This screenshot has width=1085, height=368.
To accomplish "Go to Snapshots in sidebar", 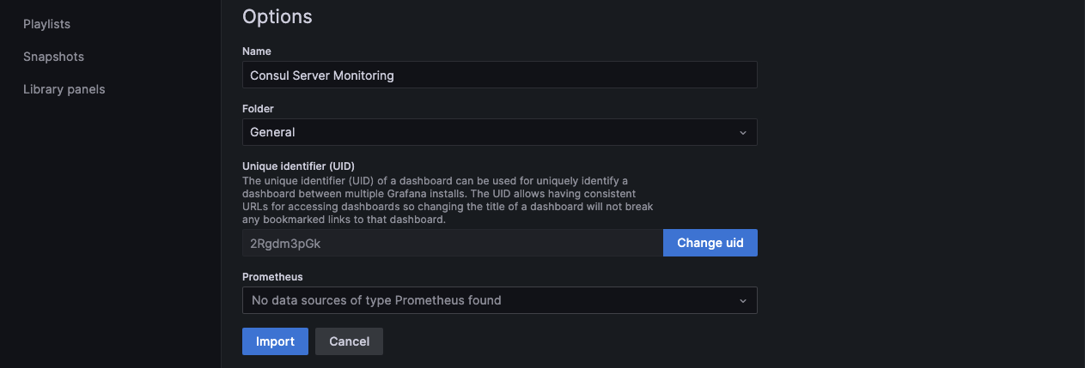I will pyautogui.click(x=53, y=57).
